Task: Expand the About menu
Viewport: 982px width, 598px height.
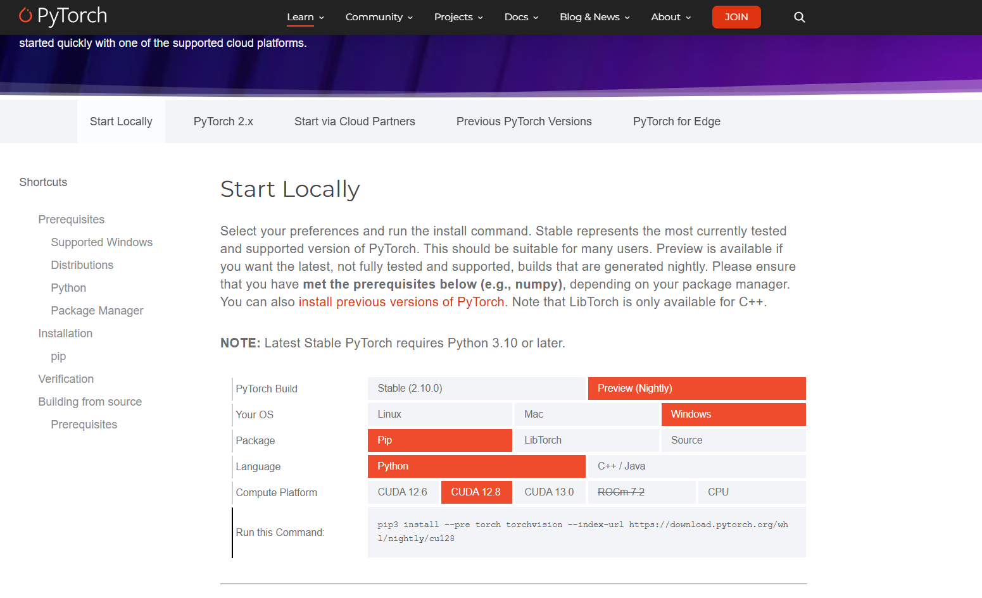Action: [x=671, y=17]
